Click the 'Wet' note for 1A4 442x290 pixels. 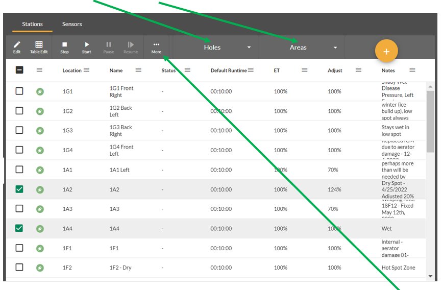coord(386,229)
